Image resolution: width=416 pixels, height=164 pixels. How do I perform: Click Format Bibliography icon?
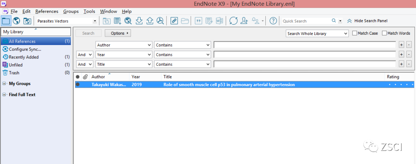209,21
